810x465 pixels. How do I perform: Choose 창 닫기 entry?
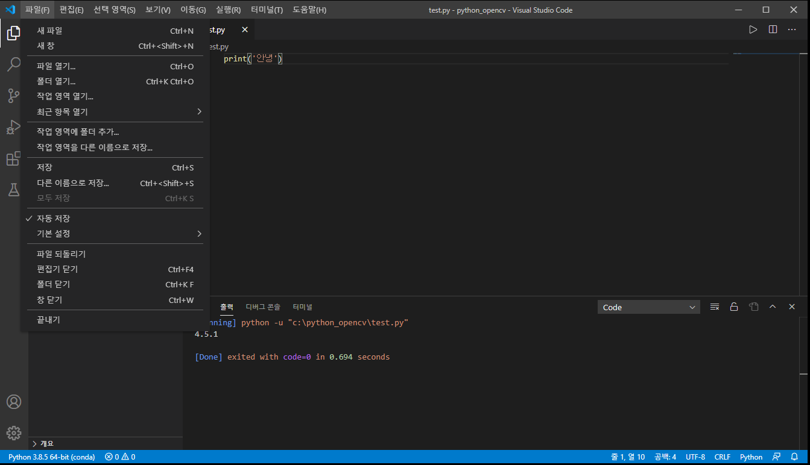pos(115,300)
